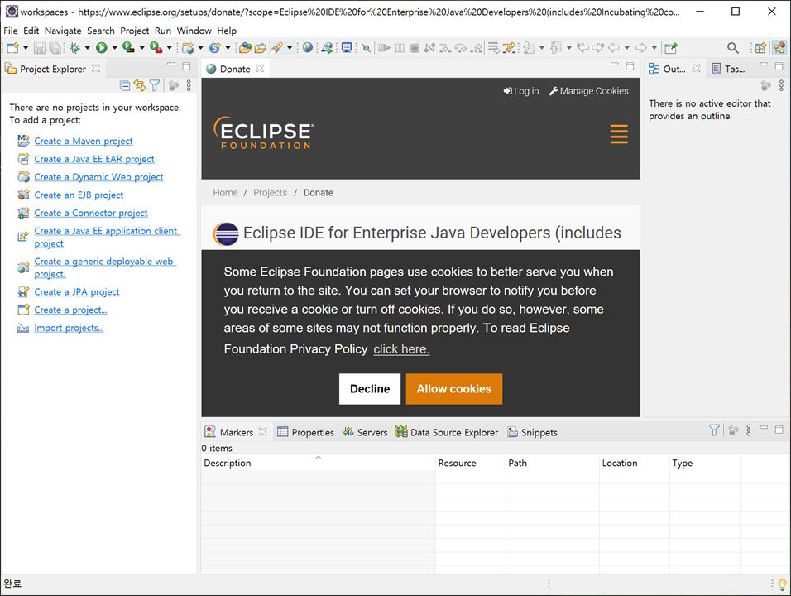Click the Save All toolbar icon
This screenshot has width=791, height=596.
pos(55,48)
